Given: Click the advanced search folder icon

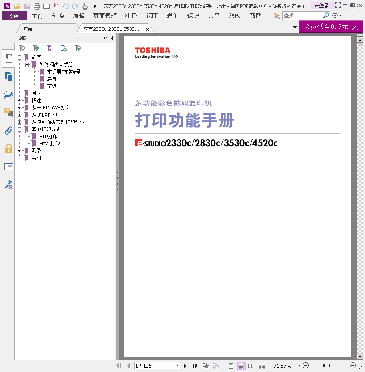Looking at the screenshot, I should point(277,16).
